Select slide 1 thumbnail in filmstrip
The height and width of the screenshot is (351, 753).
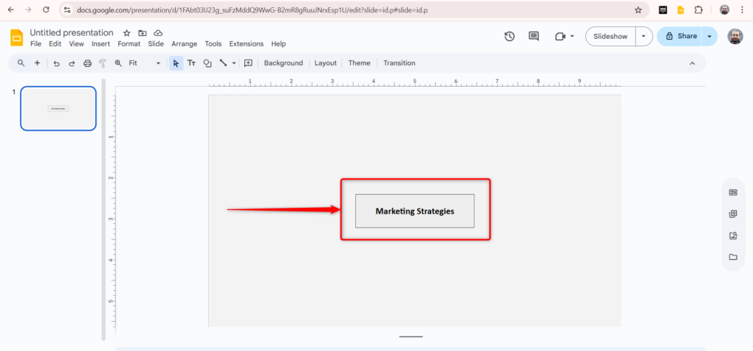pos(58,109)
